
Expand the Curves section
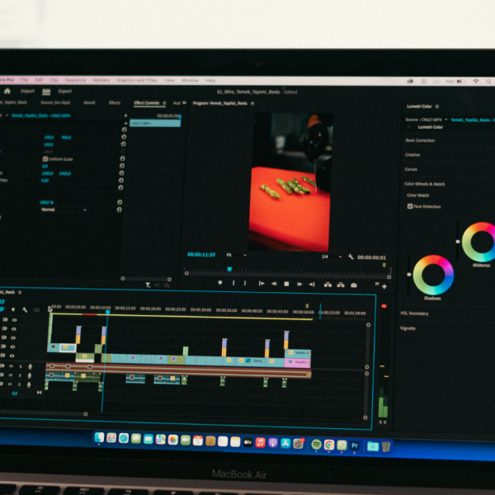411,169
